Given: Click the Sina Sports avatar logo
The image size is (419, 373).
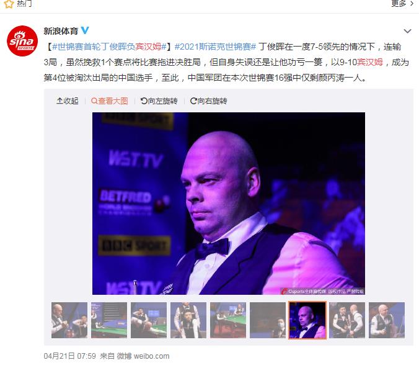Looking at the screenshot, I should [22, 41].
